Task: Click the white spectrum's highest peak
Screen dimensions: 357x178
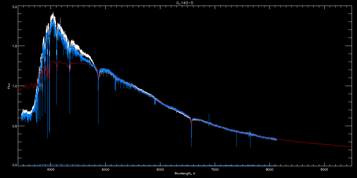Action: (x=53, y=12)
